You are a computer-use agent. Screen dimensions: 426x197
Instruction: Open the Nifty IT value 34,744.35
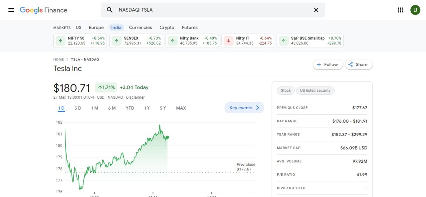pos(245,43)
